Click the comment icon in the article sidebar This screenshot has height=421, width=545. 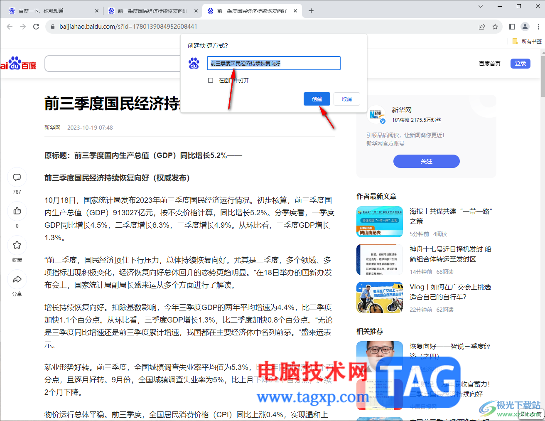point(17,177)
